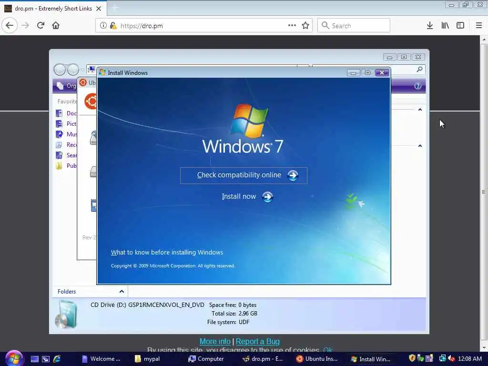The image size is (488, 366).
Task: Open Explorer help question mark icon
Action: (417, 86)
